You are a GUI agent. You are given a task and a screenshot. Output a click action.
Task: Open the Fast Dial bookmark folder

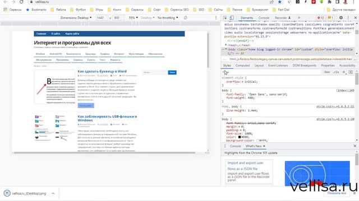click(x=281, y=9)
